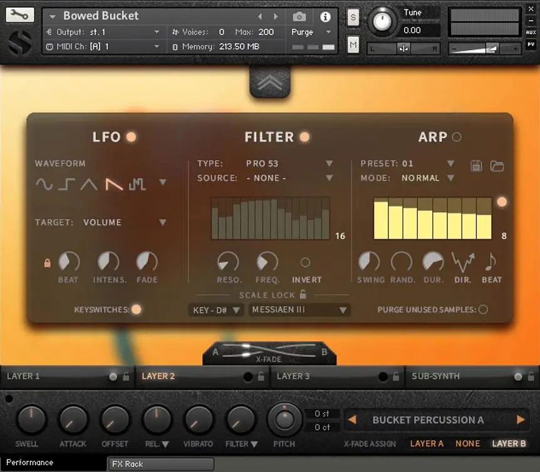Viewport: 540px width, 472px height.
Task: Collapse the panel with the double-chevron tab
Action: 269,82
